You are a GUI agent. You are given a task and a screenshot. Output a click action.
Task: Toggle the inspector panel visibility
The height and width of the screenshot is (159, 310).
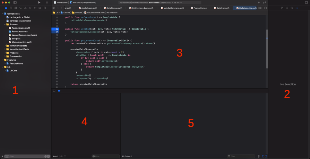(x=307, y=2)
